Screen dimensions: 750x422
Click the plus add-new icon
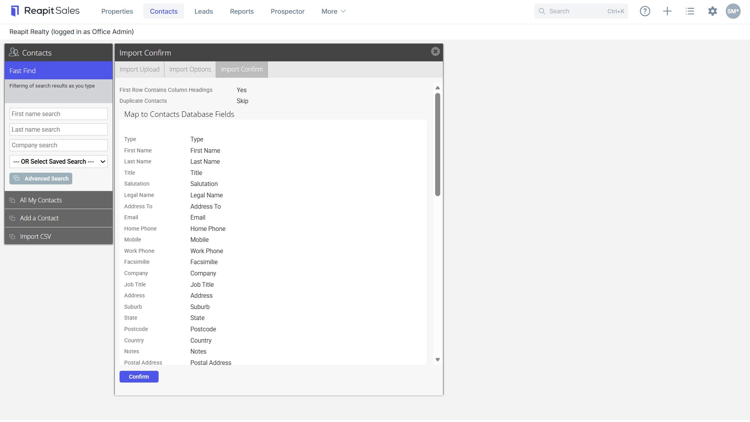click(x=668, y=11)
